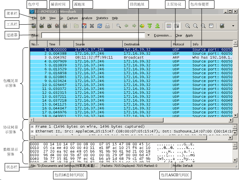Open the filter history dropdown arrow
The image size is (239, 180).
(x=149, y=35)
